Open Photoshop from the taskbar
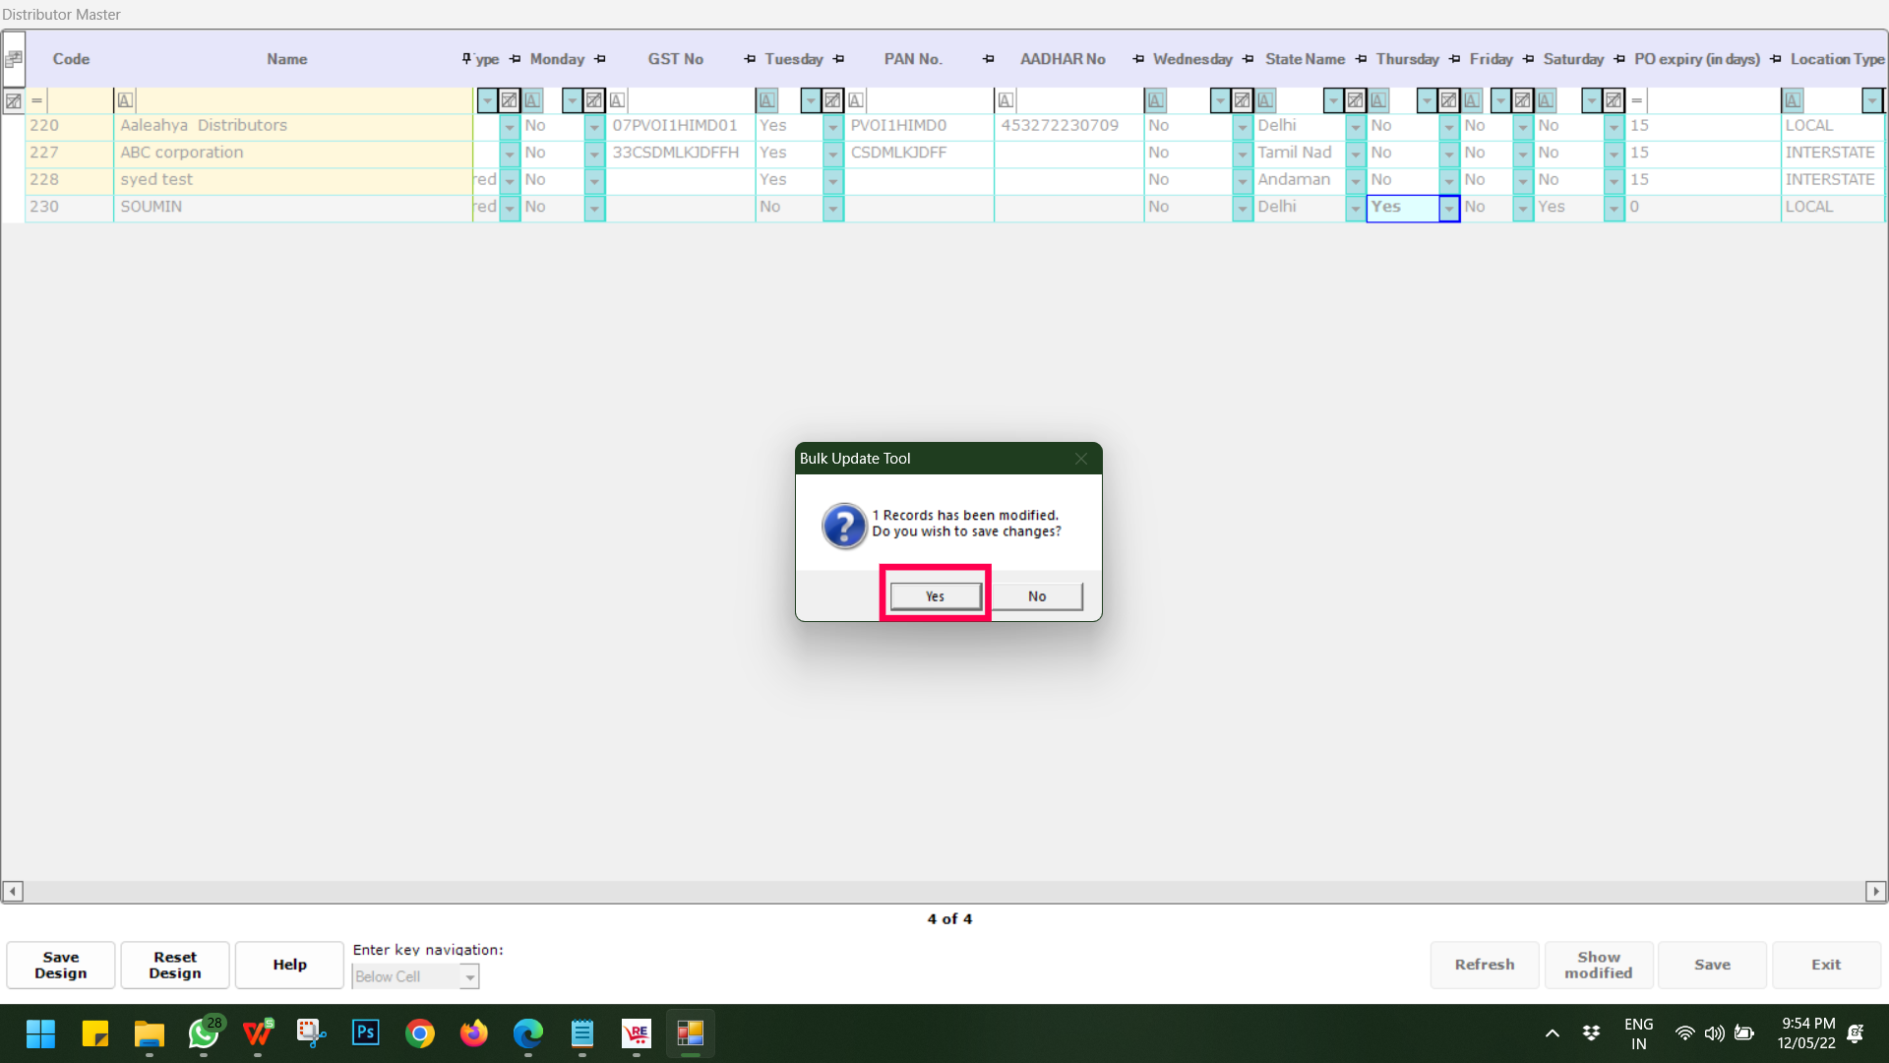1889x1063 pixels. (x=365, y=1032)
